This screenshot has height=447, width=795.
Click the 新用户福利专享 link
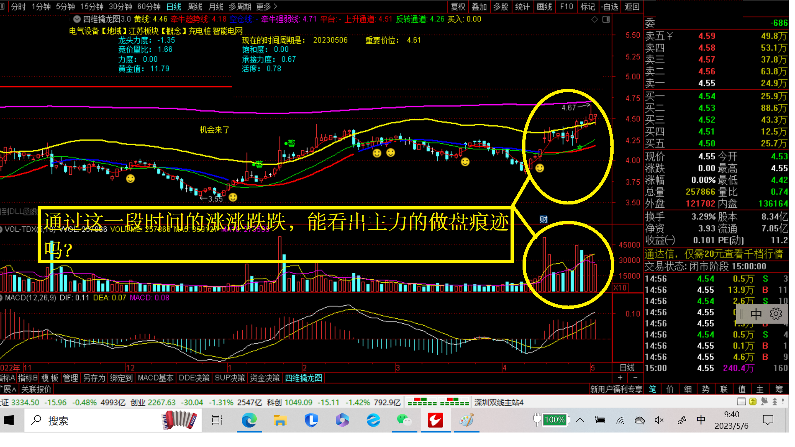(616, 389)
